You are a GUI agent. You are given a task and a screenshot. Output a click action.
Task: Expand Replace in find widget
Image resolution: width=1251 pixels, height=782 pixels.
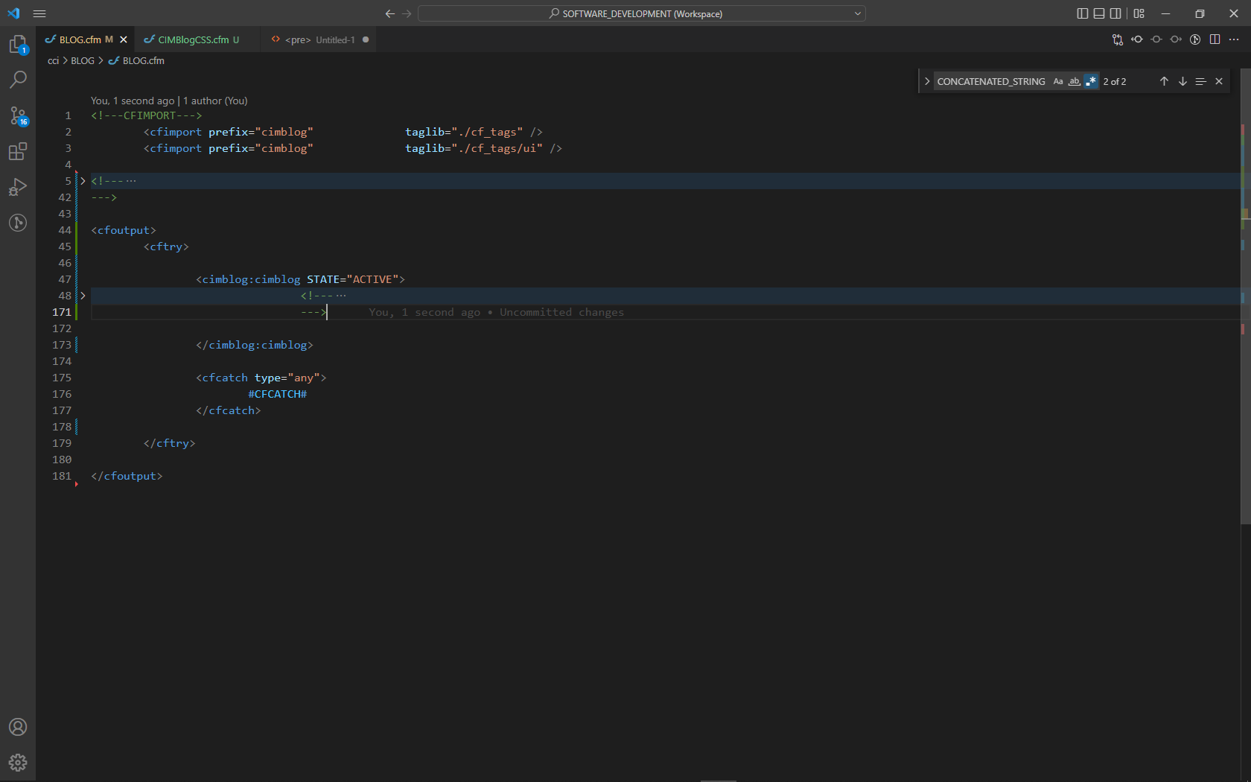[927, 81]
